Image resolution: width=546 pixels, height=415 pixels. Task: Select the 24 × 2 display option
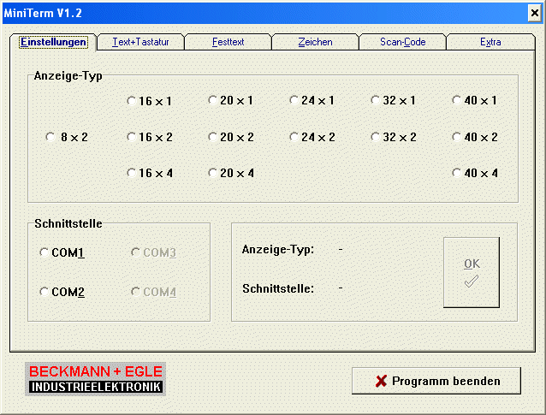click(294, 137)
